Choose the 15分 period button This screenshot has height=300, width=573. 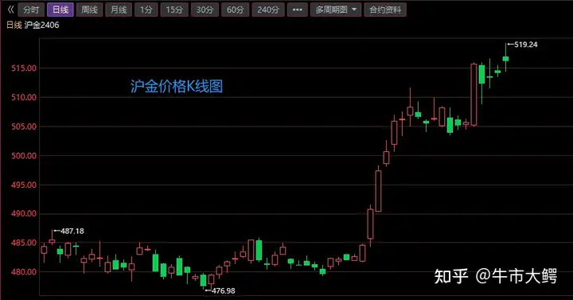[174, 10]
